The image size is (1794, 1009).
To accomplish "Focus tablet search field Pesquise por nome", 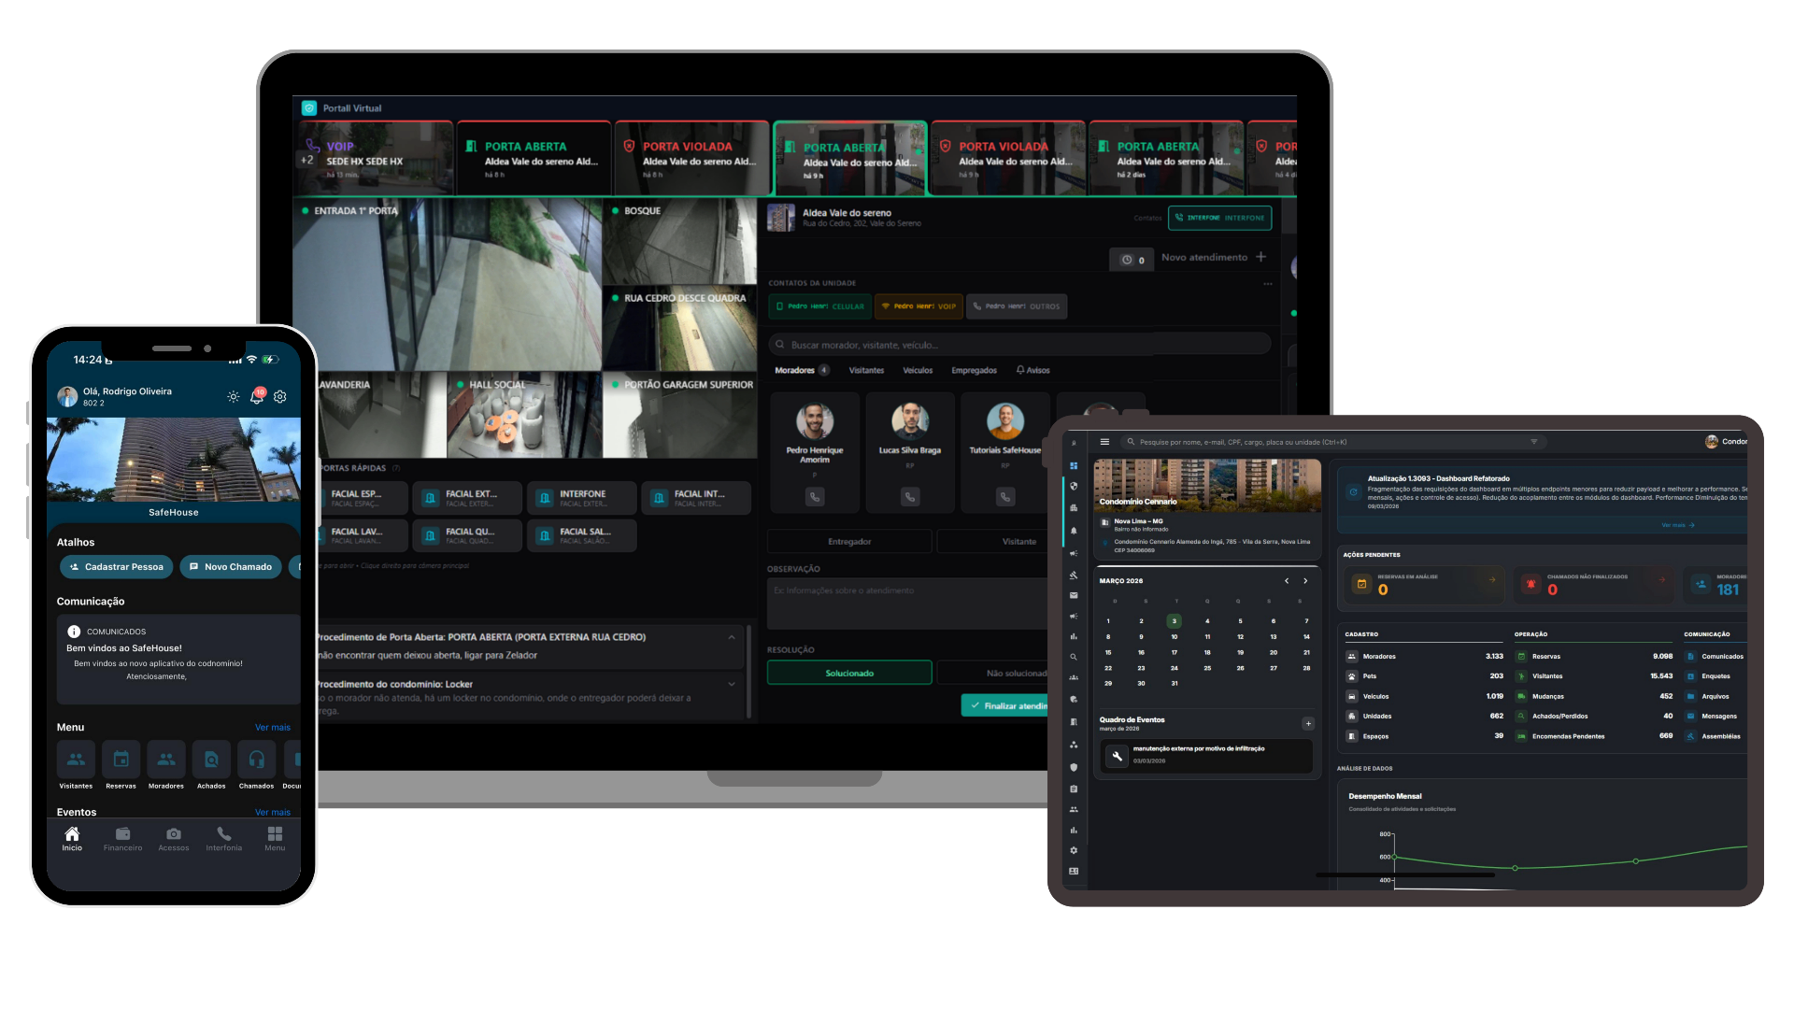I will pyautogui.click(x=1331, y=442).
